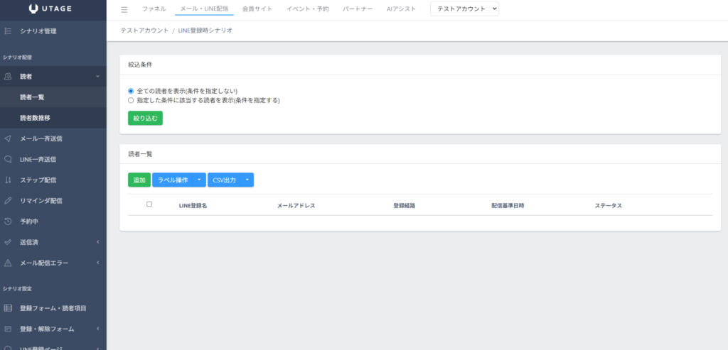Click the メール一斉送信 paper plane icon
Image resolution: width=728 pixels, height=350 pixels.
pyautogui.click(x=8, y=138)
